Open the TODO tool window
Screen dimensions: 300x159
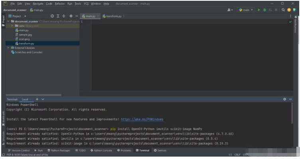point(81,150)
